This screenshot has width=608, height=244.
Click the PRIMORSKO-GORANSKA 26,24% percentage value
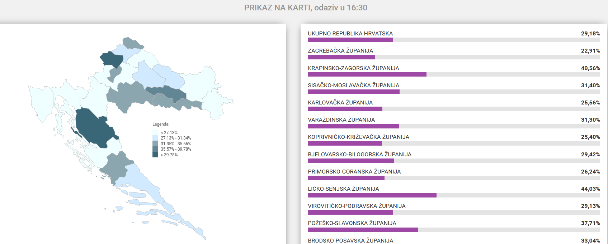click(590, 172)
